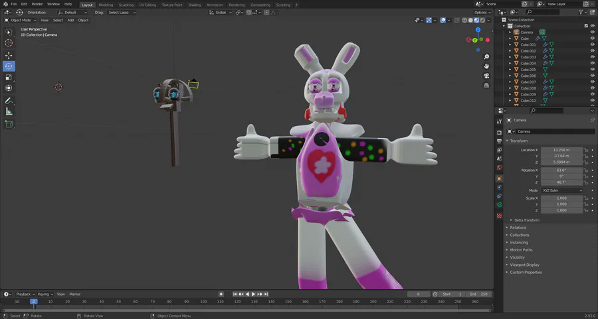The image size is (598, 319).
Task: Open the Playback dropdown in timeline
Action: [25, 294]
